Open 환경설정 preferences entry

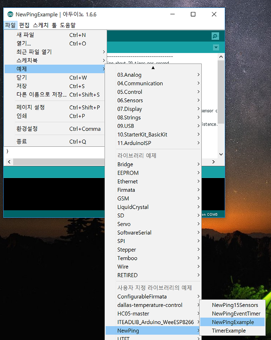click(x=55, y=129)
